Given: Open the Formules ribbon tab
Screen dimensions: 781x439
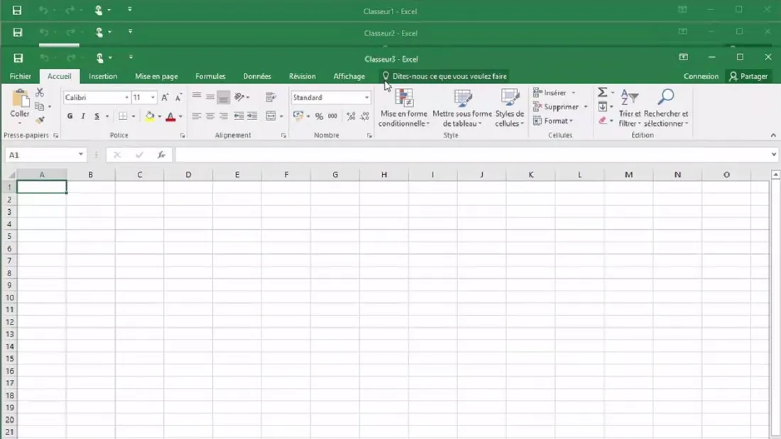Looking at the screenshot, I should (x=210, y=77).
